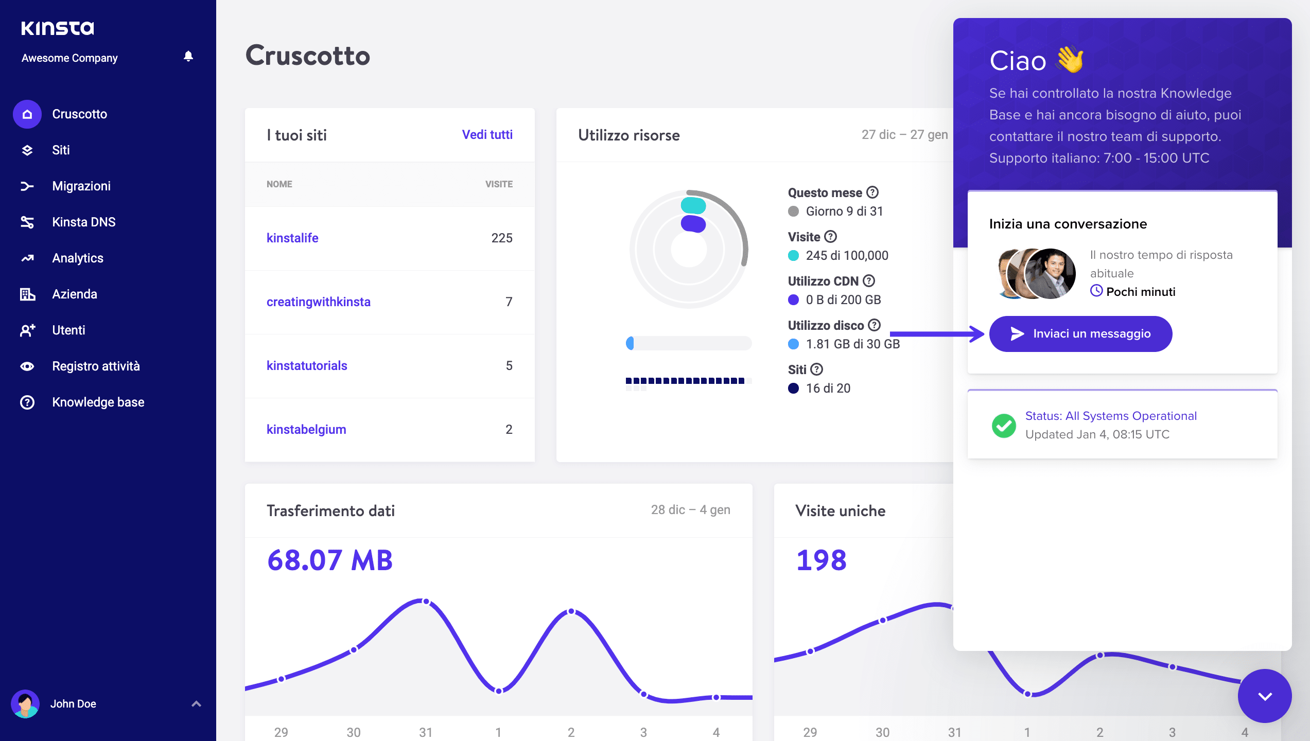The width and height of the screenshot is (1310, 741).
Task: Click the Azienda building icon
Action: pyautogui.click(x=27, y=294)
